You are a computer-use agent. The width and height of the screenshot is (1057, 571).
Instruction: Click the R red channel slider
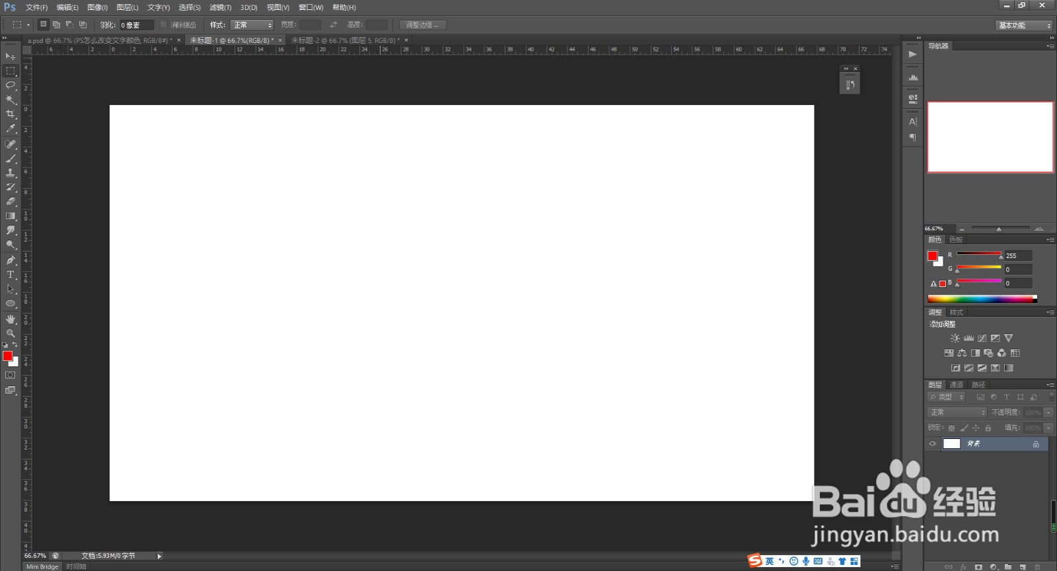pyautogui.click(x=979, y=254)
